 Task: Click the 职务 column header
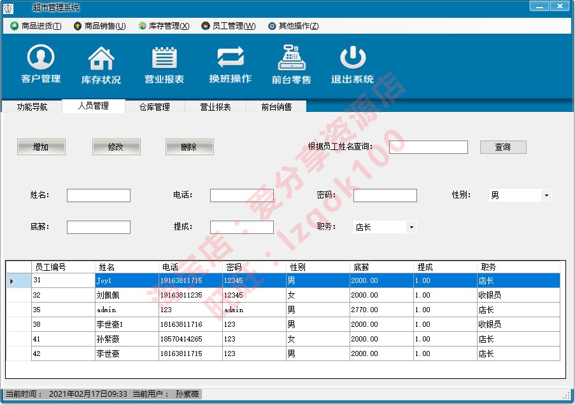518,267
